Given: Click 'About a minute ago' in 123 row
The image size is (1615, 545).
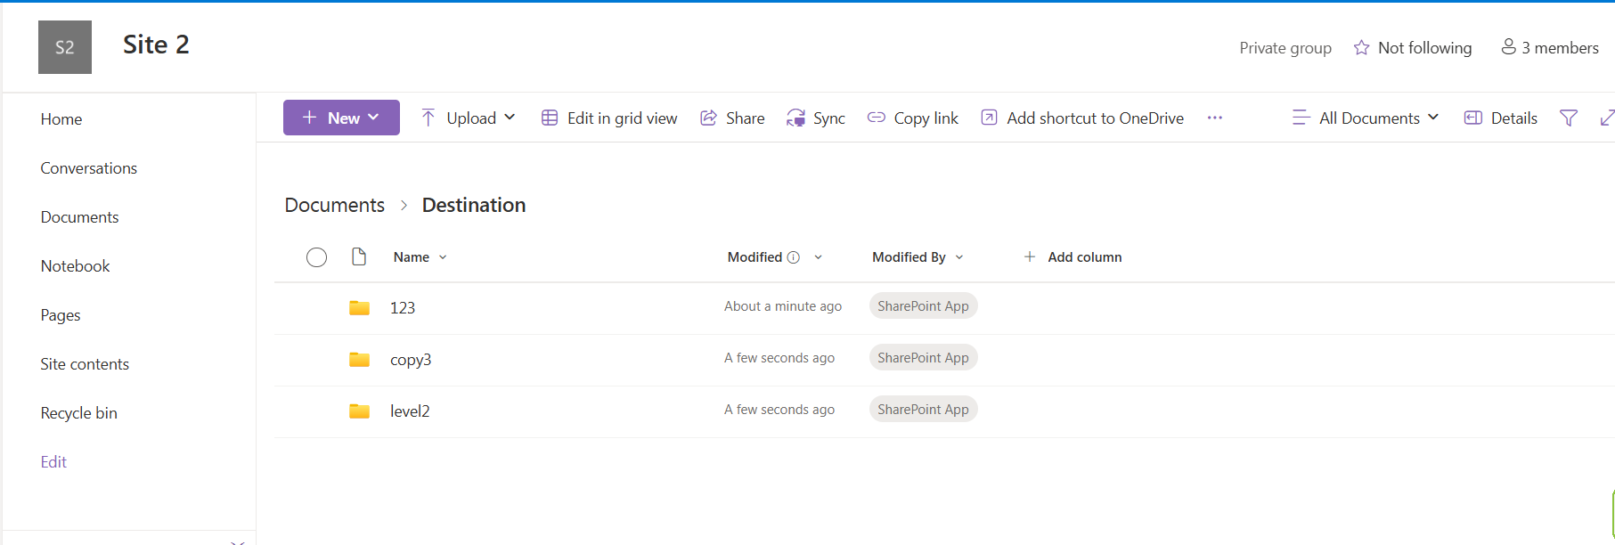Looking at the screenshot, I should coord(783,306).
